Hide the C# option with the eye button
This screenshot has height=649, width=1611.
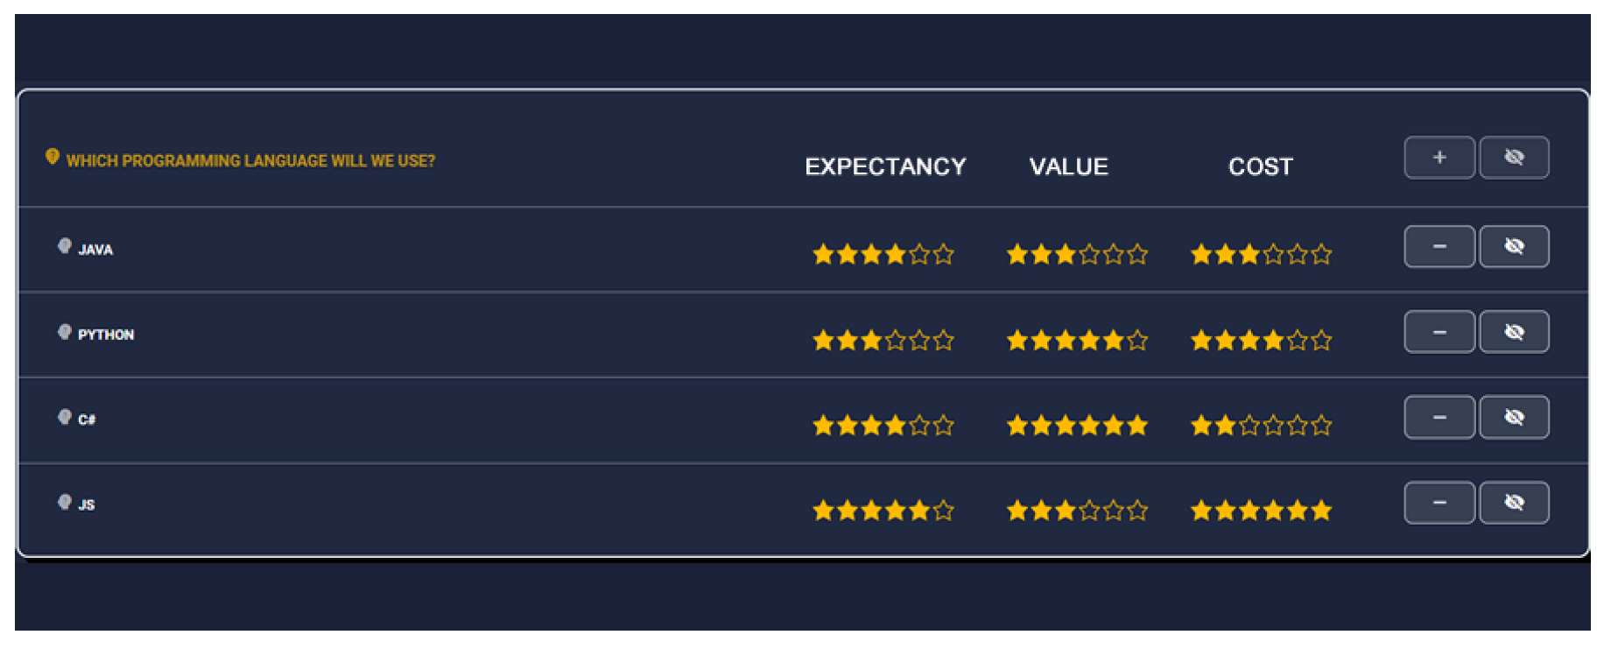click(x=1514, y=418)
